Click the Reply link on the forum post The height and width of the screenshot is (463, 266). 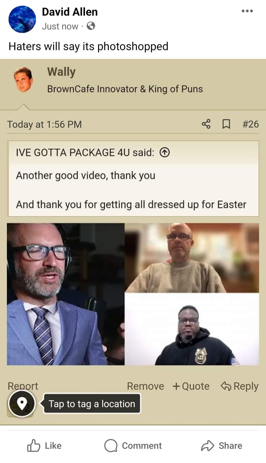click(x=239, y=386)
